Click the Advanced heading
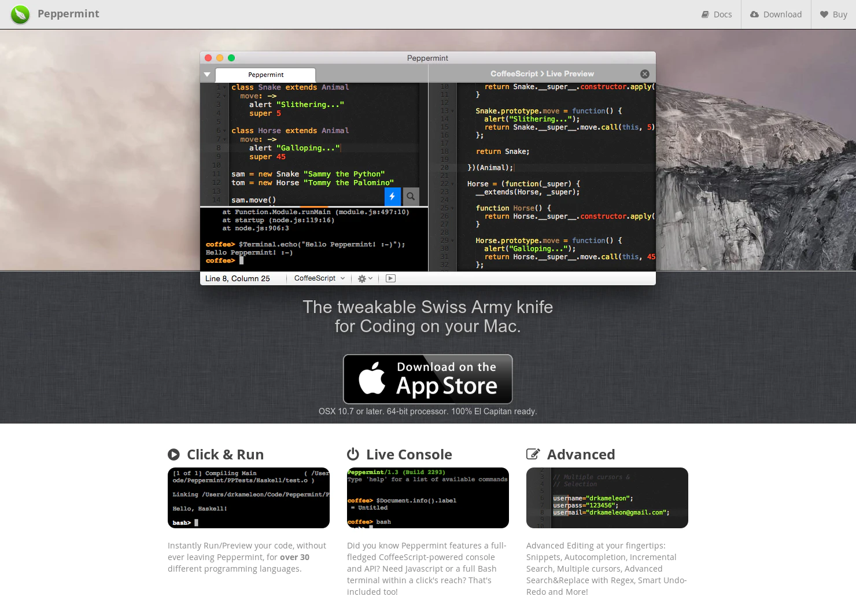 (581, 454)
